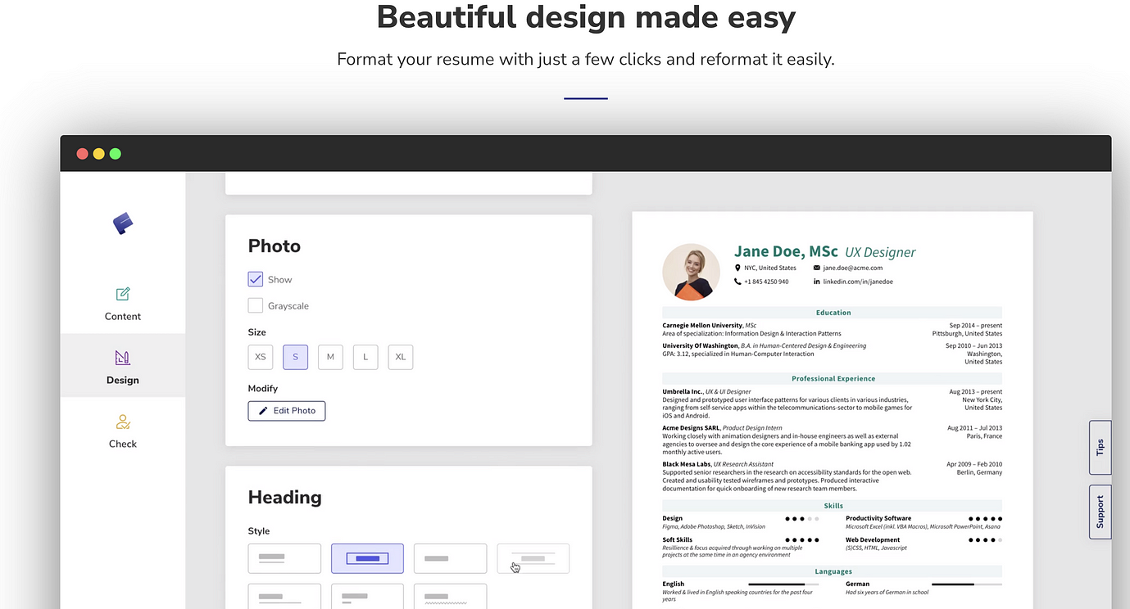1130x609 pixels.
Task: Open the Design panel from the sidebar
Action: point(122,366)
